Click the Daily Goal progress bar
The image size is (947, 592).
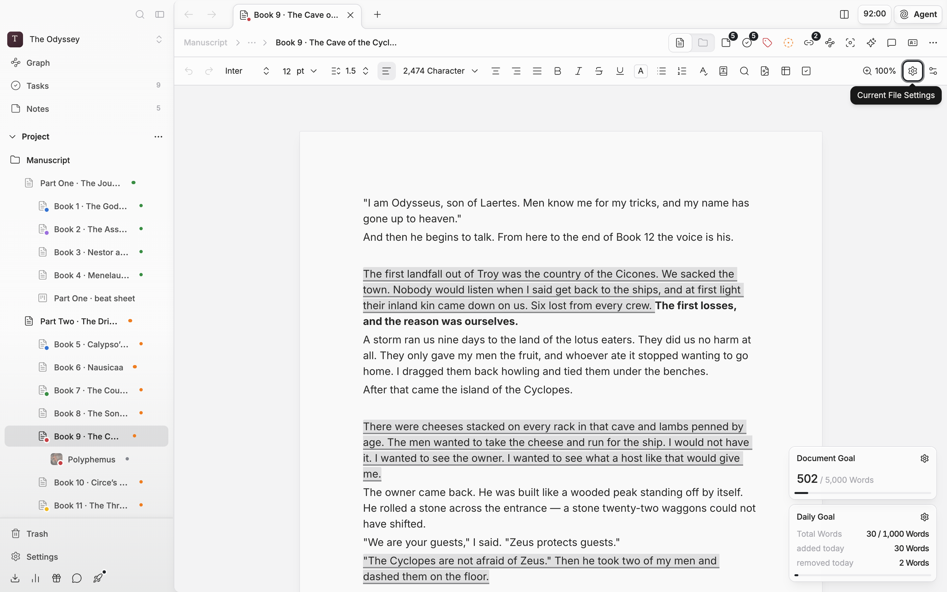862,575
